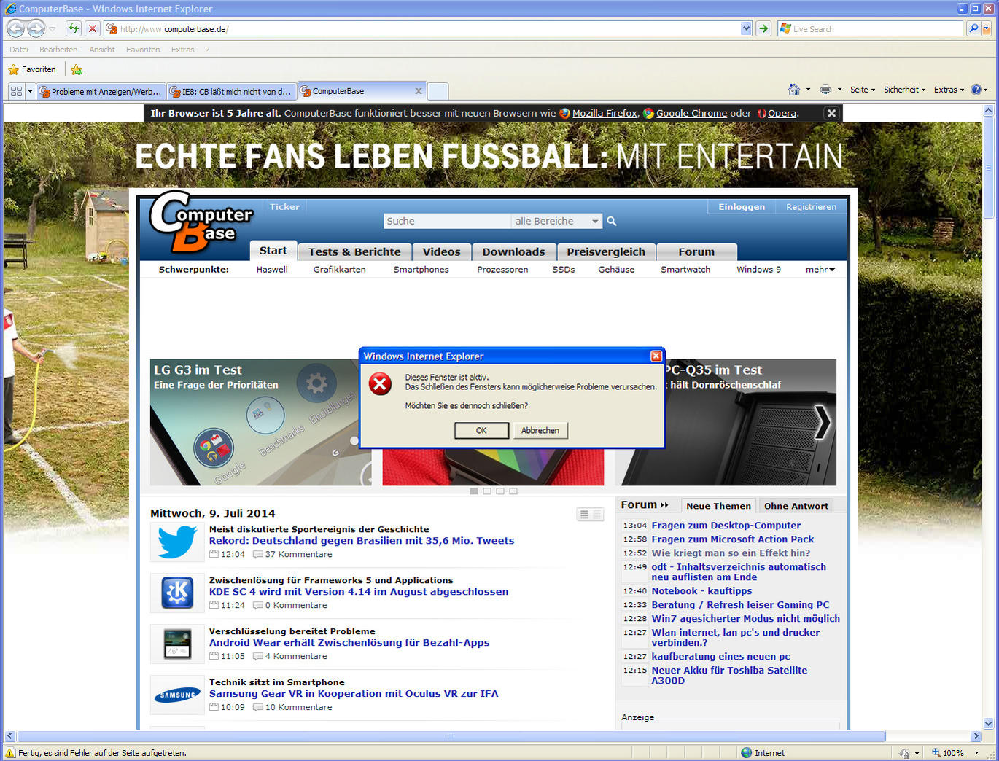Open 'Fragen zum Desktop-Computer' forum thread

coord(726,526)
